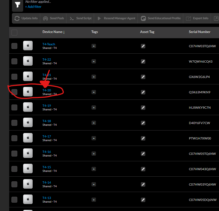Add a tag to T4-Teach

point(94,46)
